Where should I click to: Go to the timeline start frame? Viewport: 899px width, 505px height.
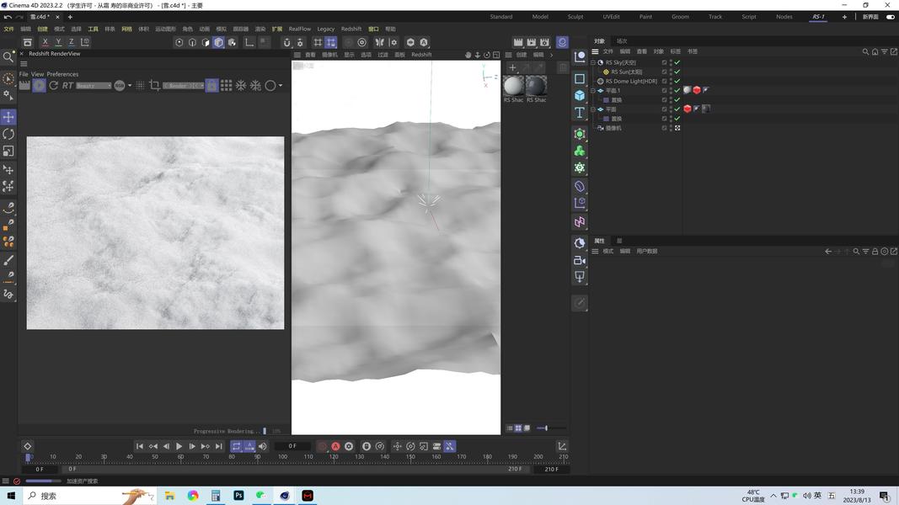tap(139, 446)
